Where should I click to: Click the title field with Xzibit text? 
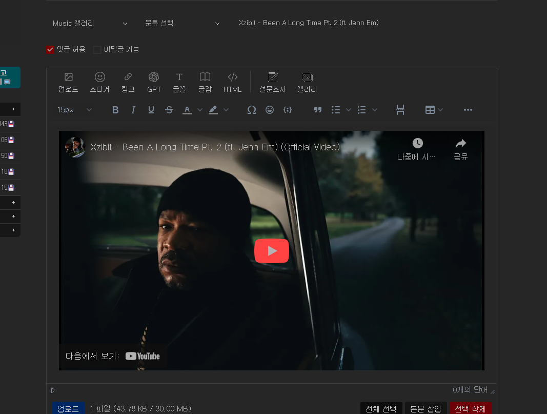tap(365, 23)
